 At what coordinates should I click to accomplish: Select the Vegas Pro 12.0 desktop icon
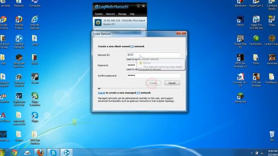[256, 23]
